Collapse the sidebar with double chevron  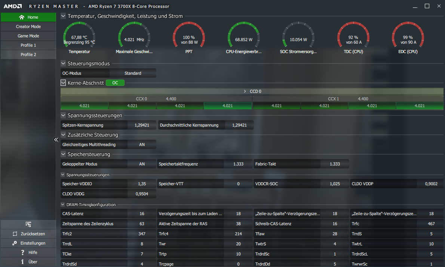[56, 139]
